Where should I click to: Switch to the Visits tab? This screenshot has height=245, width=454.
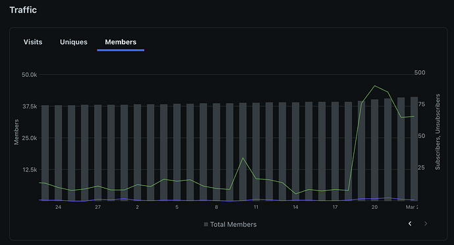click(33, 42)
